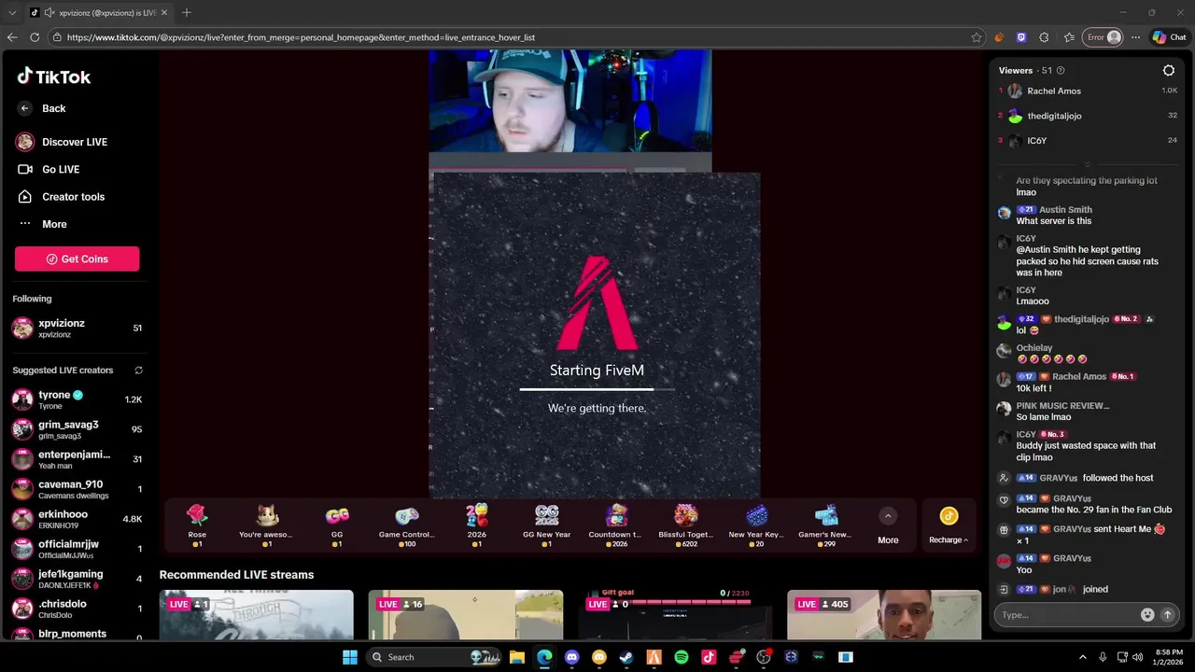This screenshot has height=672, width=1195.
Task: Send the You're awesome gift
Action: [267, 525]
